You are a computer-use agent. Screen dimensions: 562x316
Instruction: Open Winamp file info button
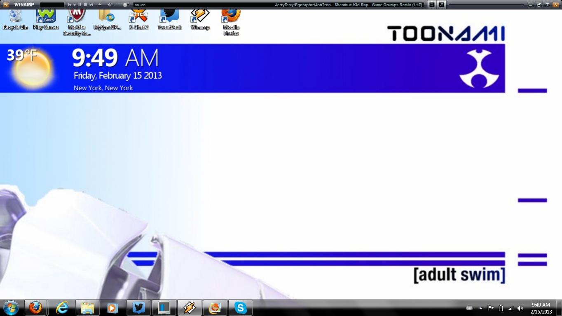pyautogui.click(x=432, y=5)
